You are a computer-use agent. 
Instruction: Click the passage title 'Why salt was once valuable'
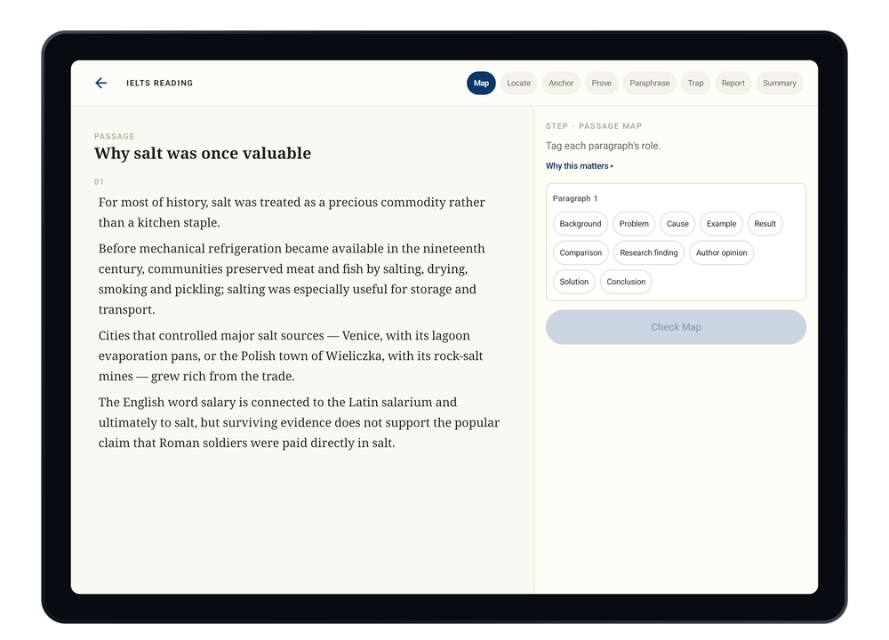(203, 153)
